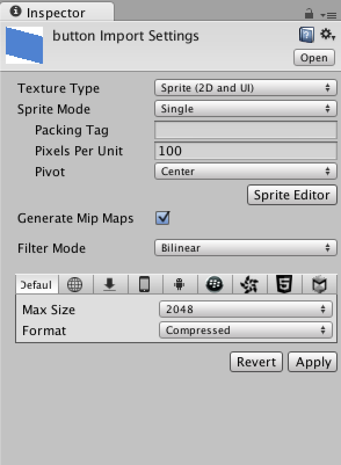Viewport: 341px width, 465px height.
Task: Switch to the HTML5 WebGL platform tab
Action: (x=284, y=285)
